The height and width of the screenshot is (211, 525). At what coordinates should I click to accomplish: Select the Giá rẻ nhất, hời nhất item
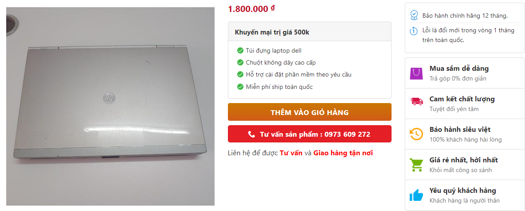pos(464,165)
